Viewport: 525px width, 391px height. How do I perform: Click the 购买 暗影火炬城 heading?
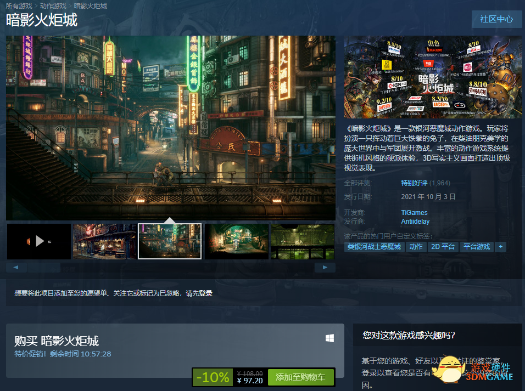(57, 341)
